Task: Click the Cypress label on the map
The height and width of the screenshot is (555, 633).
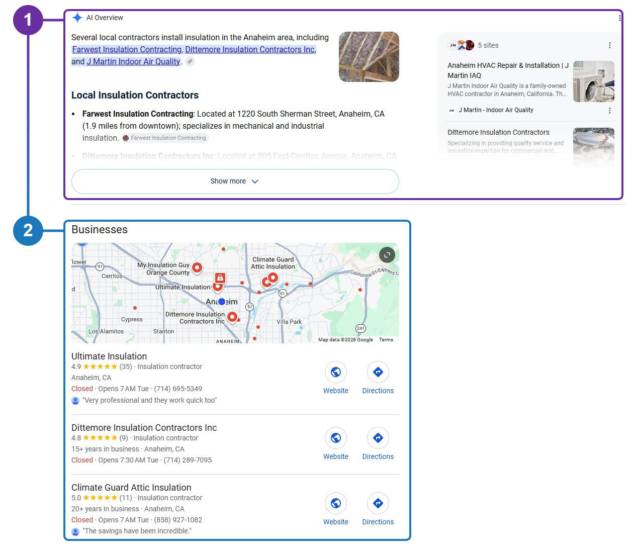Action: (x=132, y=319)
